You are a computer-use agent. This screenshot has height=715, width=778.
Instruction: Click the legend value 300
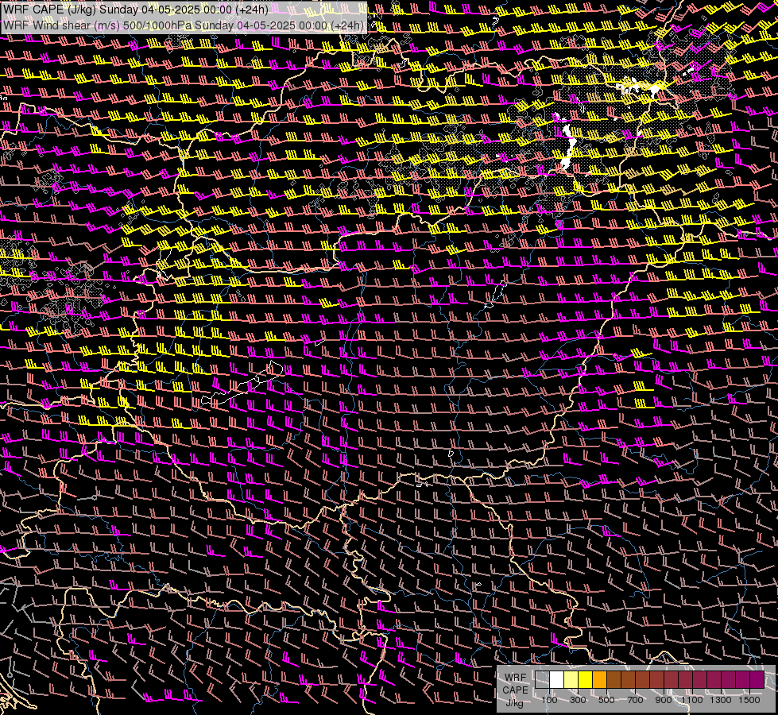(x=578, y=700)
